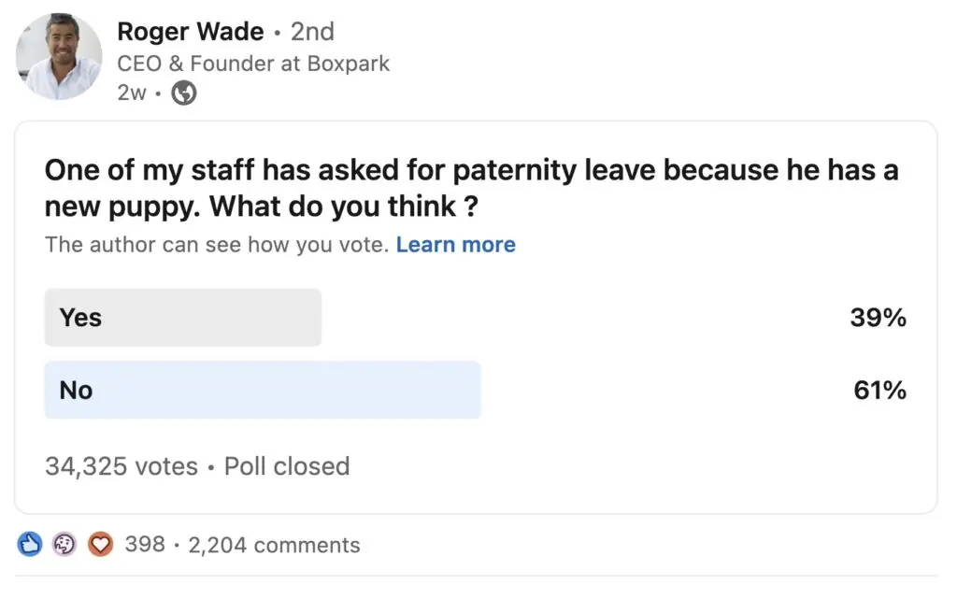Select the No poll option
Viewport: 957px width, 599px height.
[x=263, y=390]
